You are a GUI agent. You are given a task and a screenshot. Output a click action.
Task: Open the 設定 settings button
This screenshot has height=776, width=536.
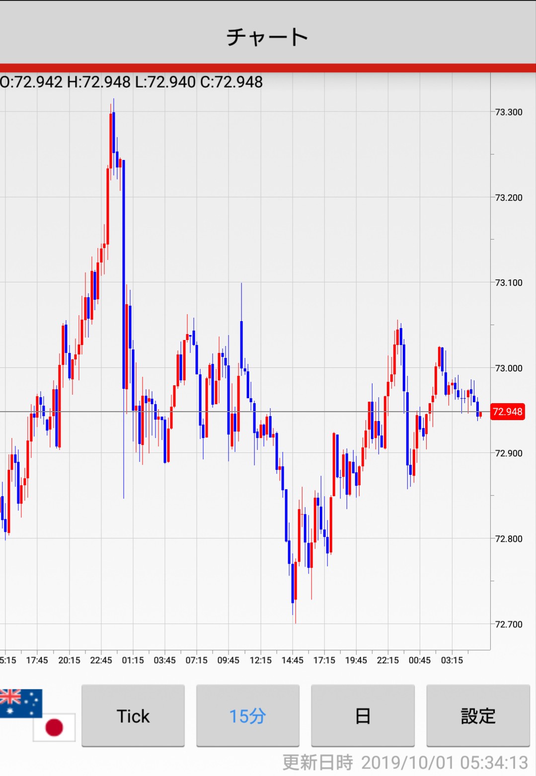click(478, 715)
